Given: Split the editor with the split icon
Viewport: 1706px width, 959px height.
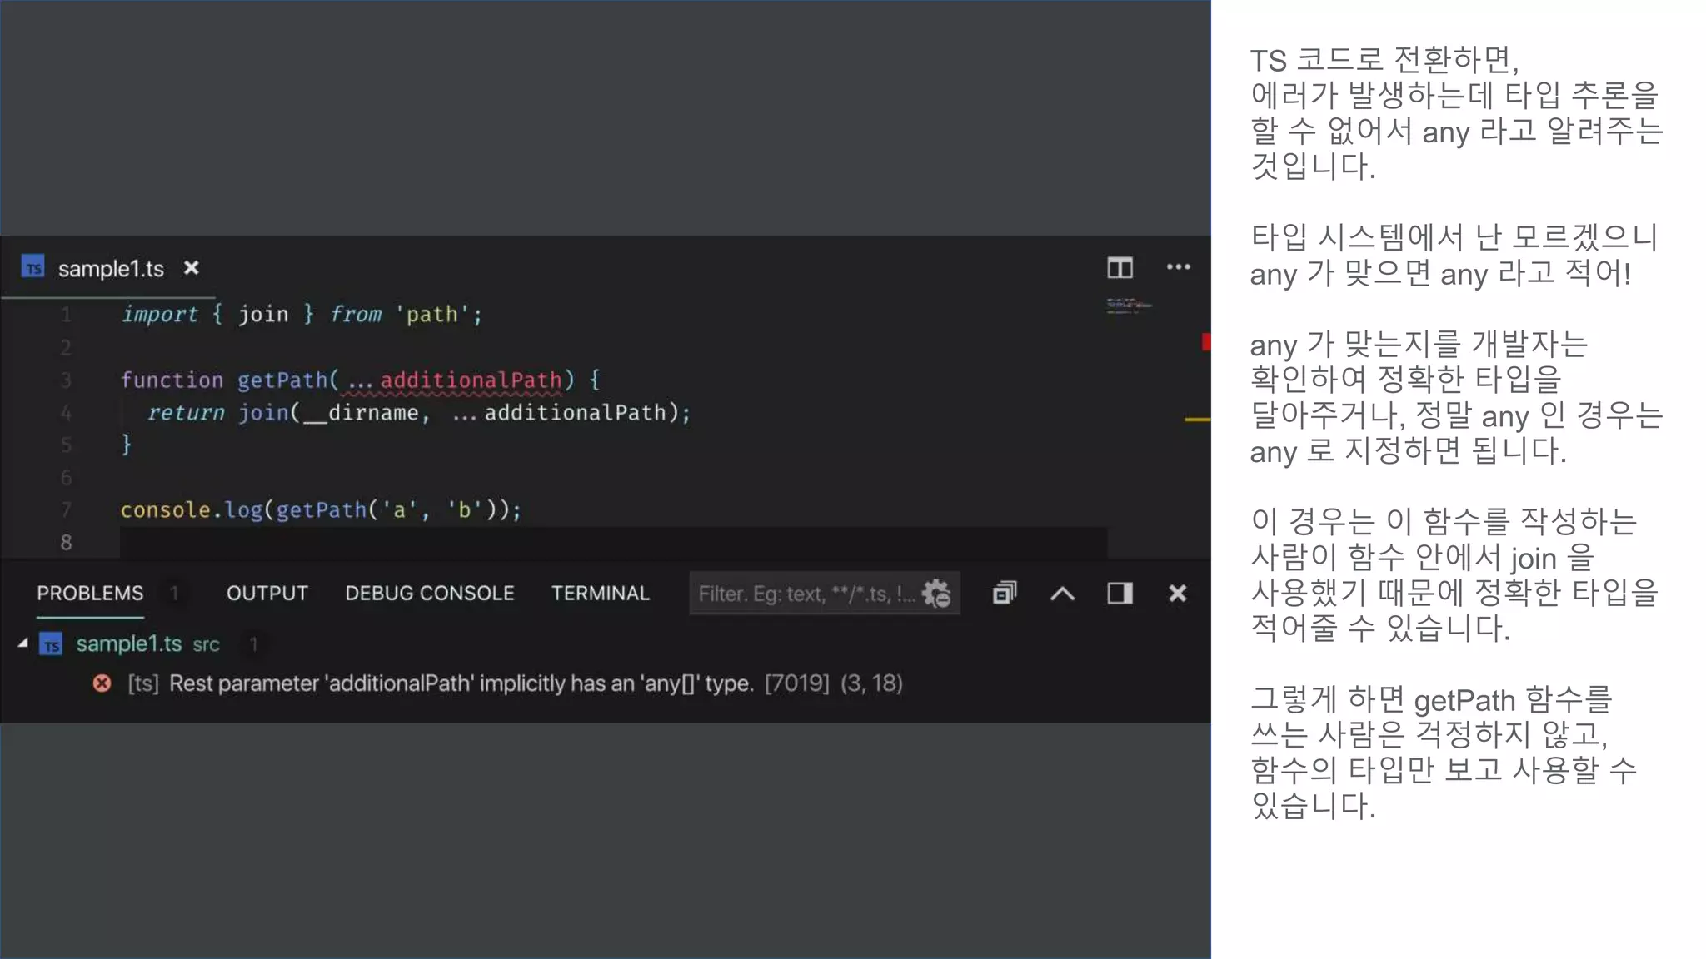Looking at the screenshot, I should (x=1120, y=267).
